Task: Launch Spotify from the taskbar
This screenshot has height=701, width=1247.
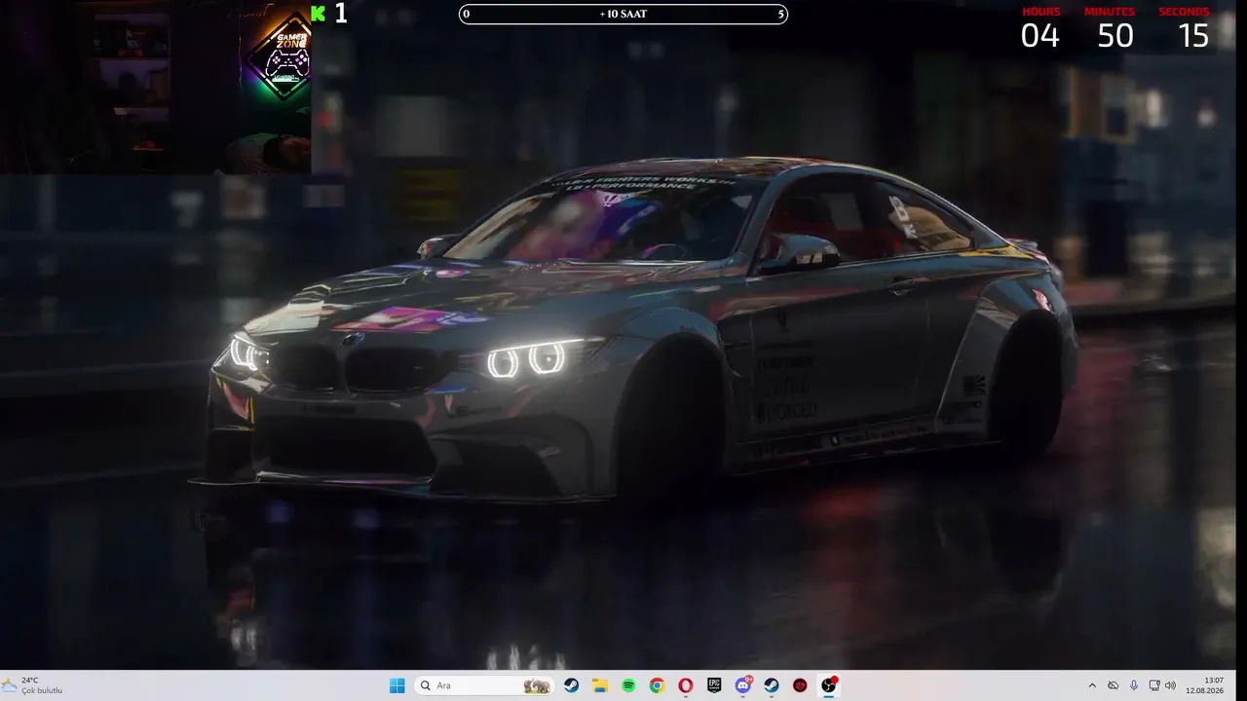Action: point(628,685)
